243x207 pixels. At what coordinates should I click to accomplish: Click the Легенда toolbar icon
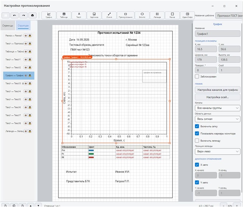tap(157, 16)
